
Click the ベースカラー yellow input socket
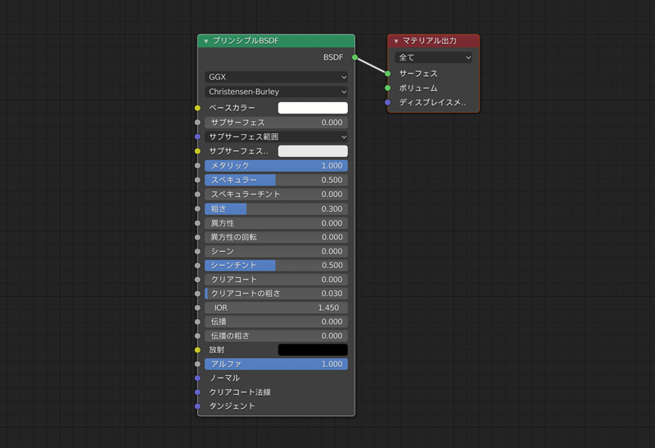tap(197, 108)
